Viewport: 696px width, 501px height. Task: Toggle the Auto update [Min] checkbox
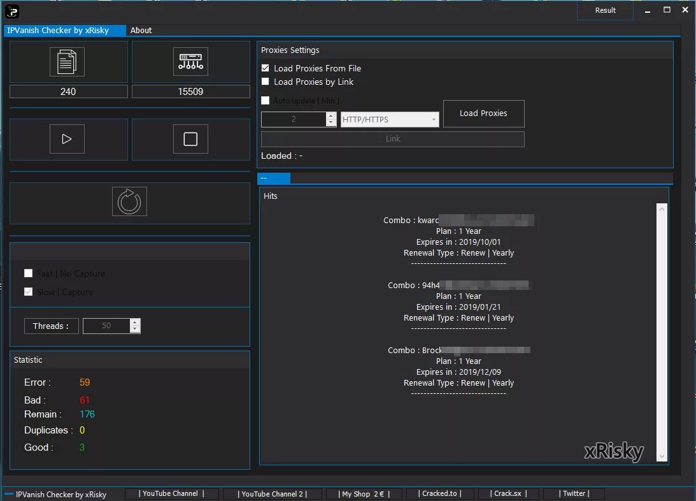[266, 100]
